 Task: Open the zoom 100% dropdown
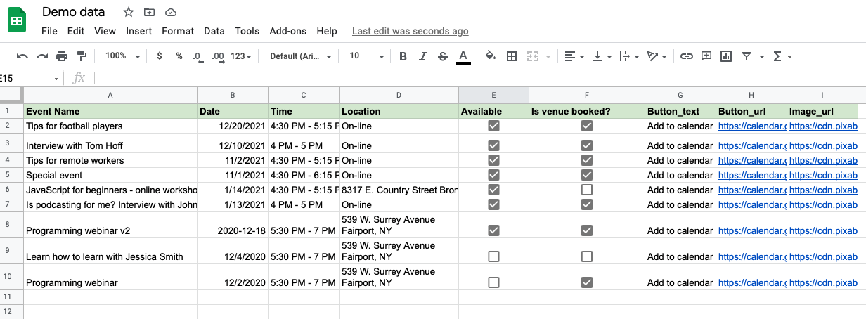click(x=123, y=56)
